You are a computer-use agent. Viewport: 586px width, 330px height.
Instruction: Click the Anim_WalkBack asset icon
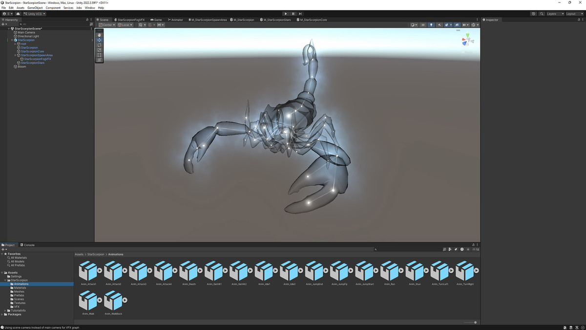pos(113,300)
